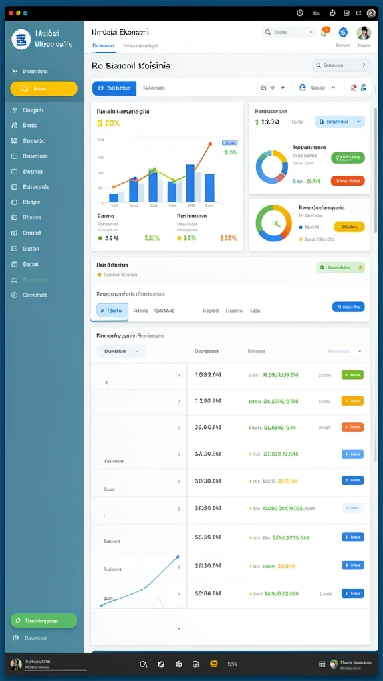Screen dimensions: 383x681
Task: Click the green pill button at the sidebar bottom
Action: [x=44, y=620]
